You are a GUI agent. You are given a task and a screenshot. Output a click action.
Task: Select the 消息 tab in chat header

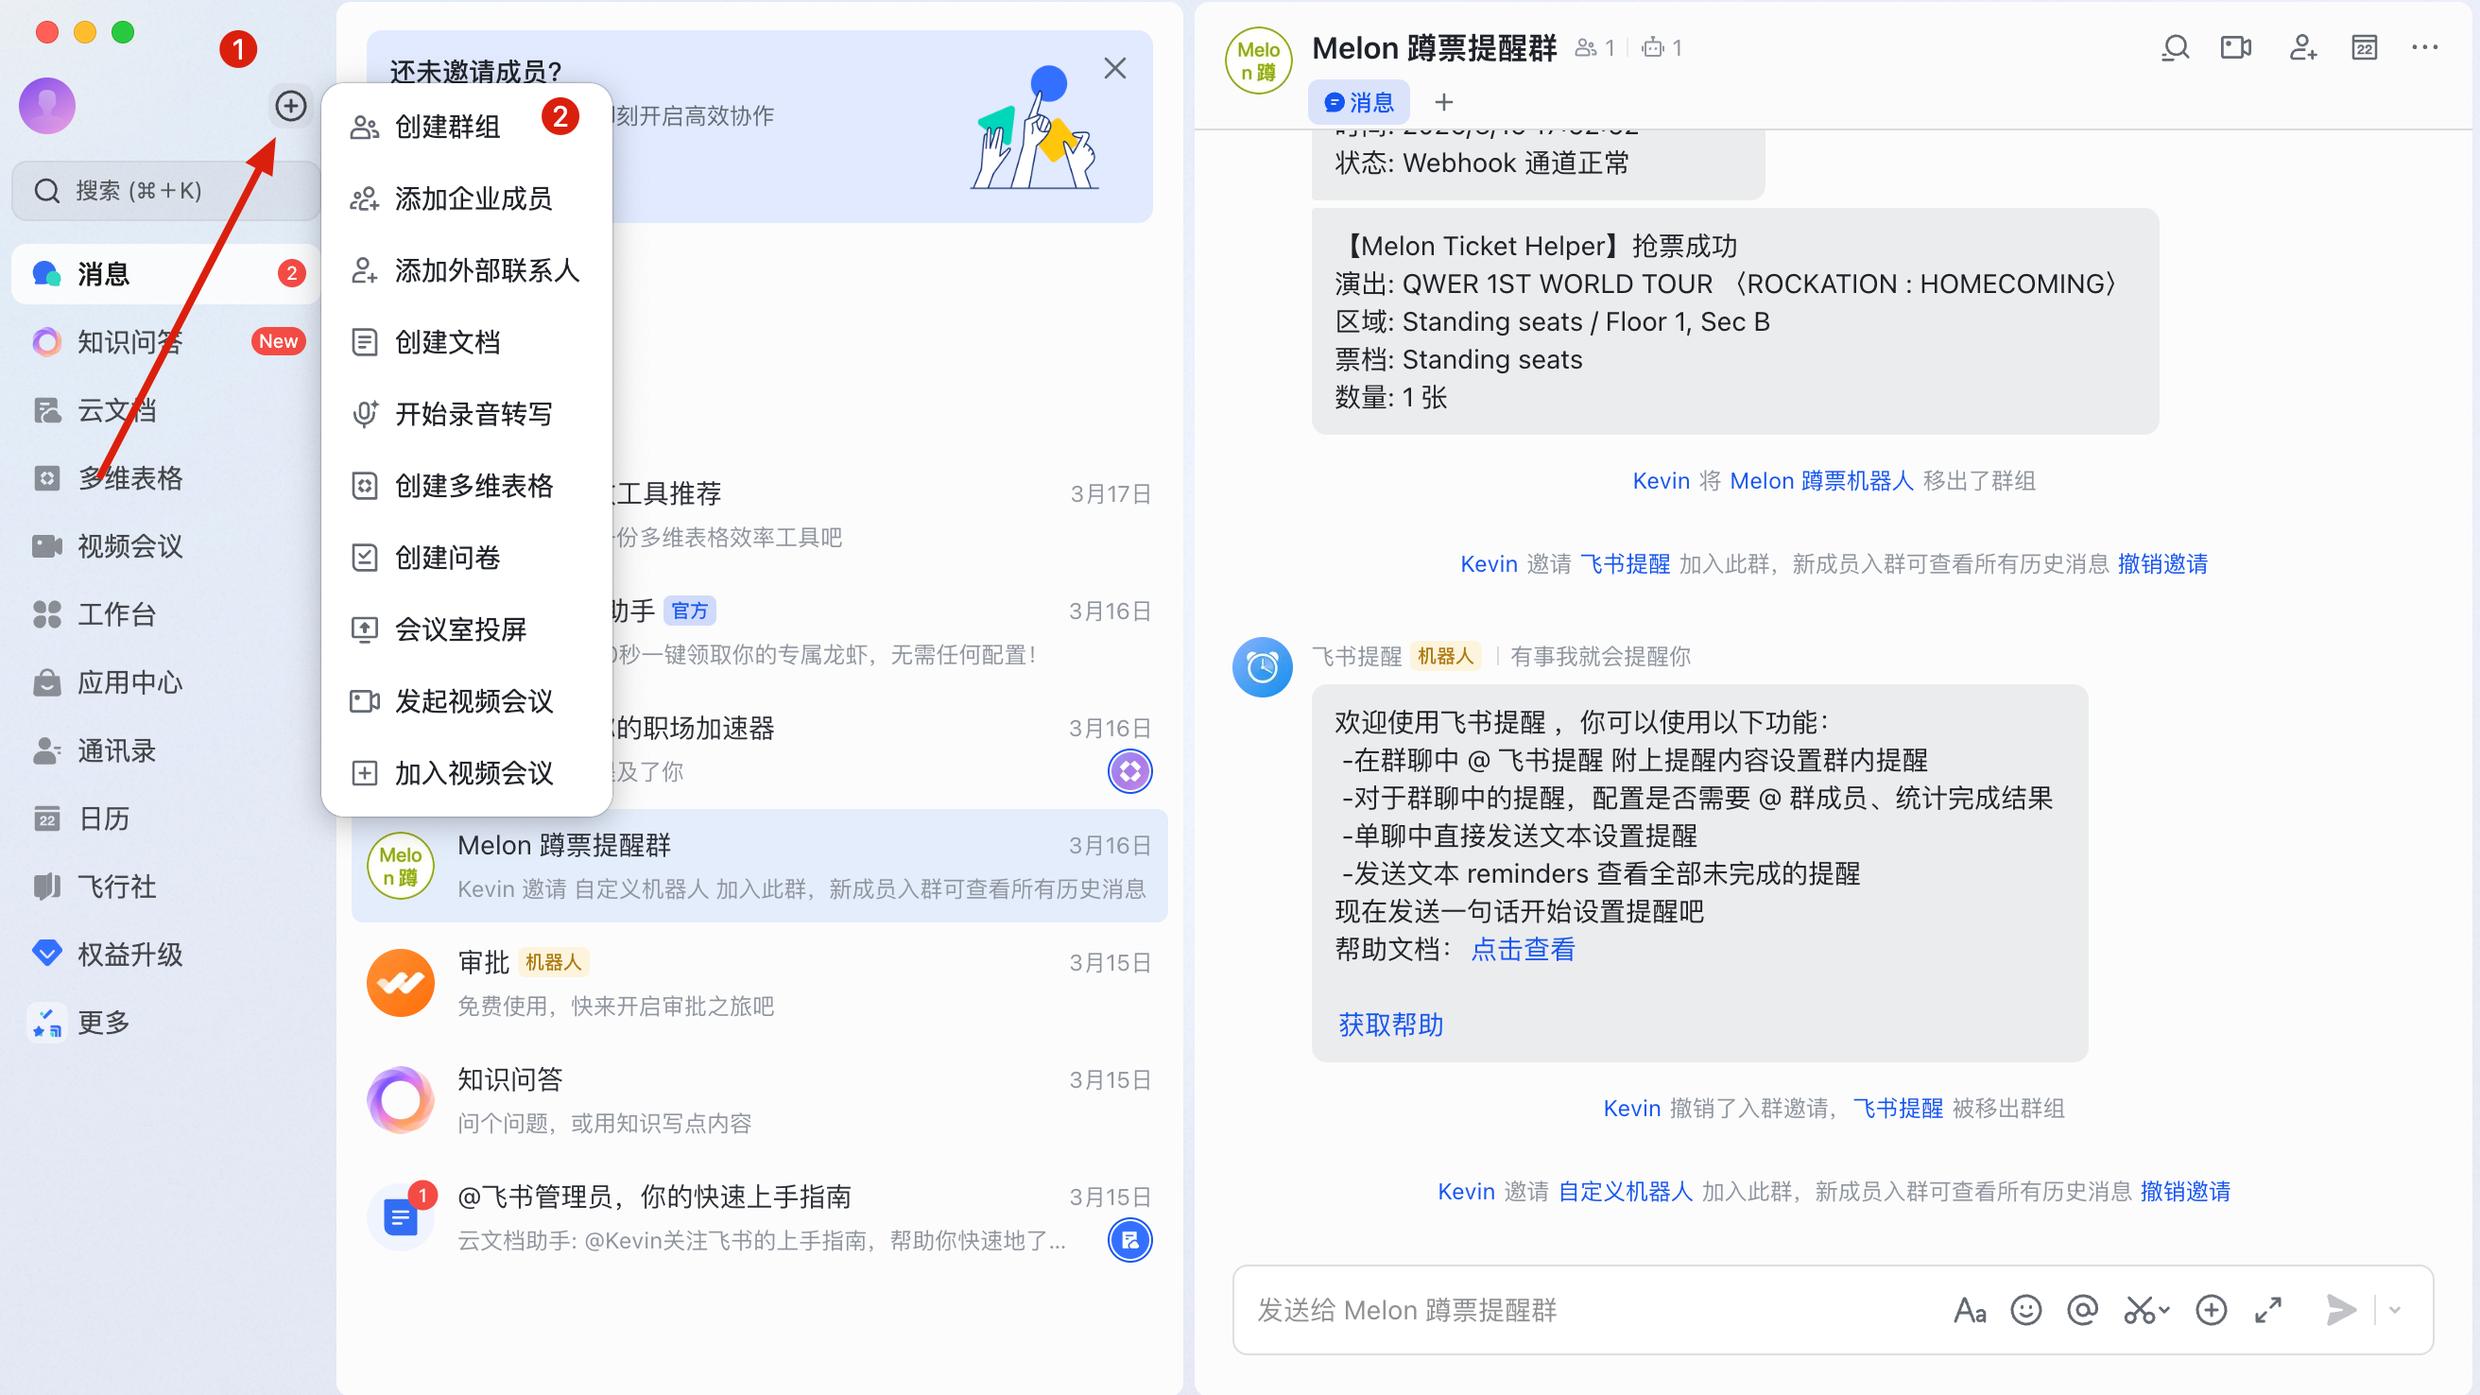[x=1358, y=102]
